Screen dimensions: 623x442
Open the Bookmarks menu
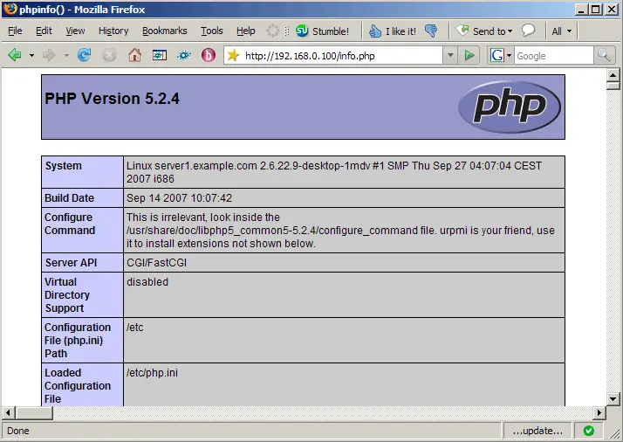[165, 31]
